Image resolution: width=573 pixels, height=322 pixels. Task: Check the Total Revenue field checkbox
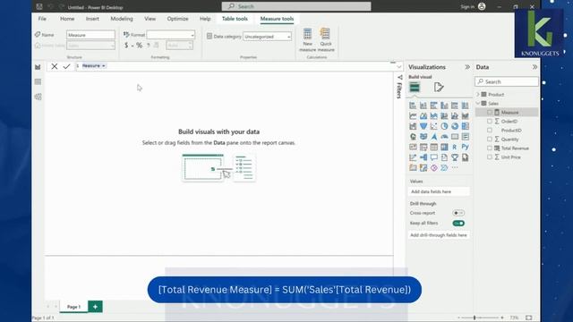point(490,148)
